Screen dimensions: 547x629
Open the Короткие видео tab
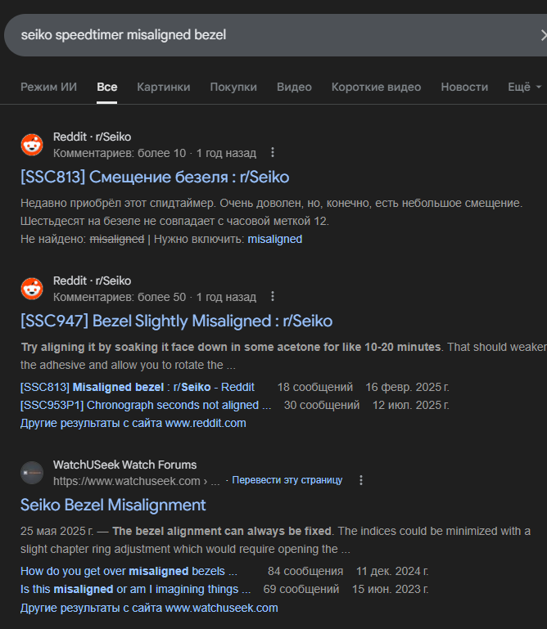click(376, 87)
